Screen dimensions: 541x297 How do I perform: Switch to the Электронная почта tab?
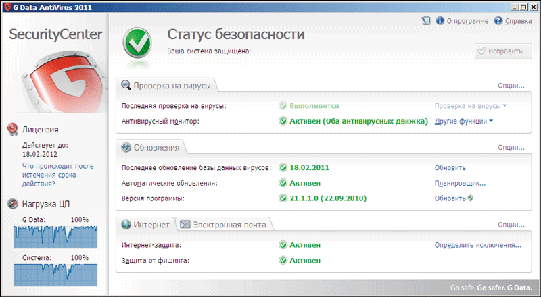pos(224,225)
